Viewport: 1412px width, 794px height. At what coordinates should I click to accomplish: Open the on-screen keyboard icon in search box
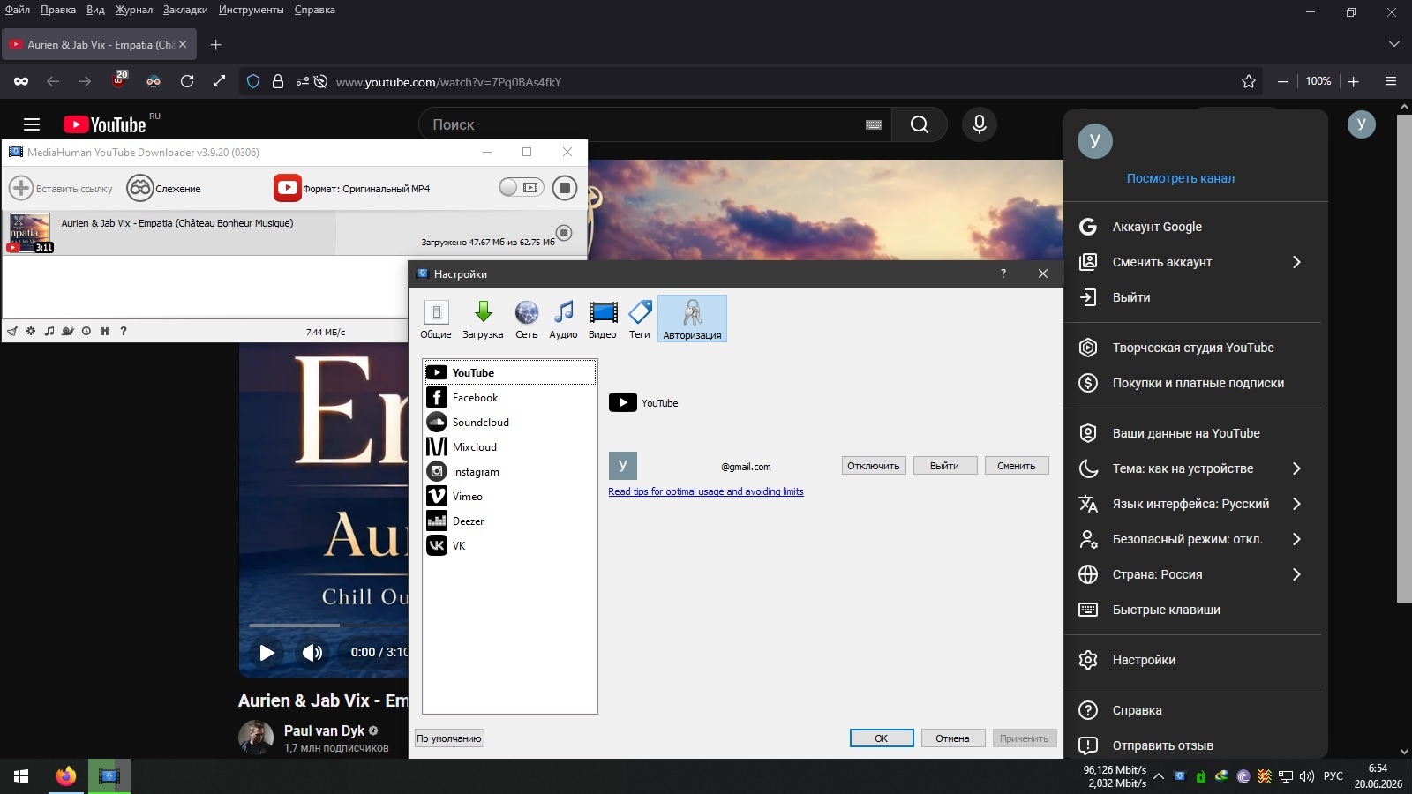pyautogui.click(x=875, y=124)
